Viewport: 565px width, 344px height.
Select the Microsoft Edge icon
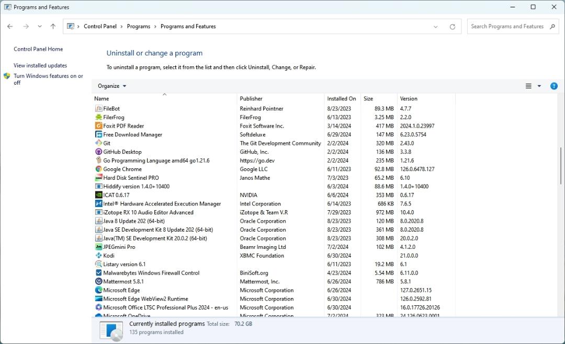point(98,290)
